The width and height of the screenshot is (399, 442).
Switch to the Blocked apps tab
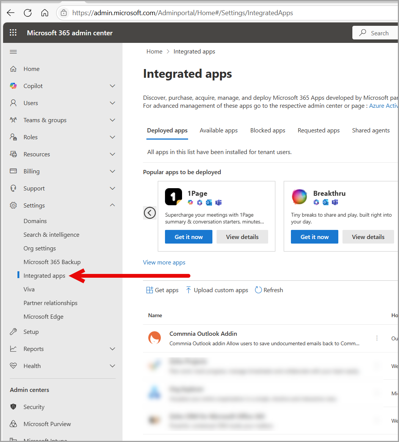268,131
